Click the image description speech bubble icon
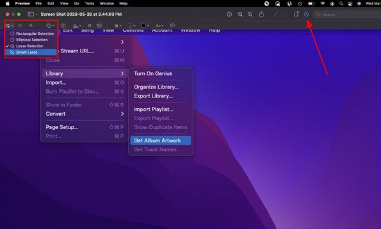Image resolution: width=381 pixels, height=229 pixels. (x=172, y=25)
